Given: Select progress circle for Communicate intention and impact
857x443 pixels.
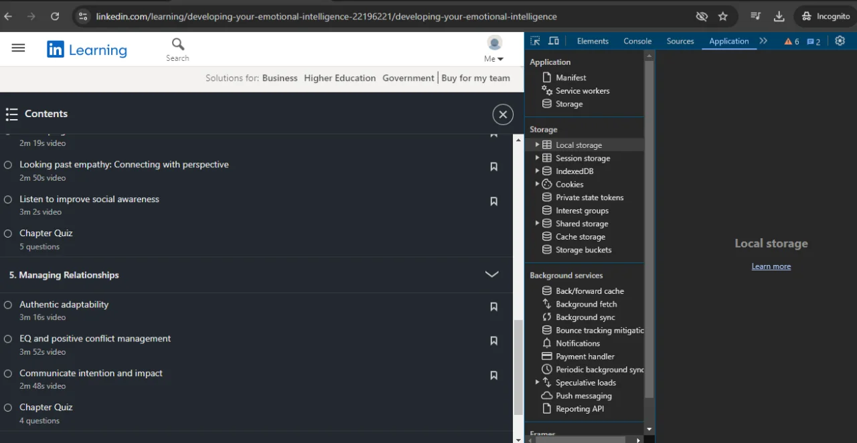Looking at the screenshot, I should pyautogui.click(x=8, y=373).
